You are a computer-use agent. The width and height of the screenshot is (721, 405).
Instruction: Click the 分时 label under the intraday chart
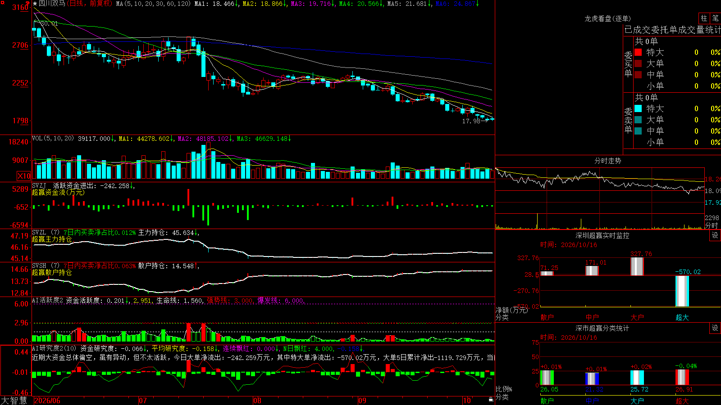coord(712,225)
